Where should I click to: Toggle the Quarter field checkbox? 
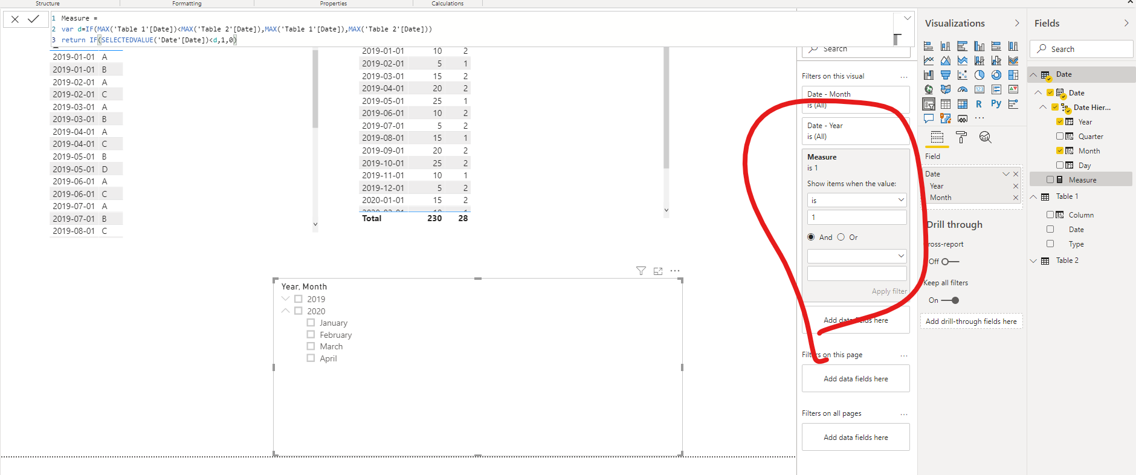[1060, 136]
